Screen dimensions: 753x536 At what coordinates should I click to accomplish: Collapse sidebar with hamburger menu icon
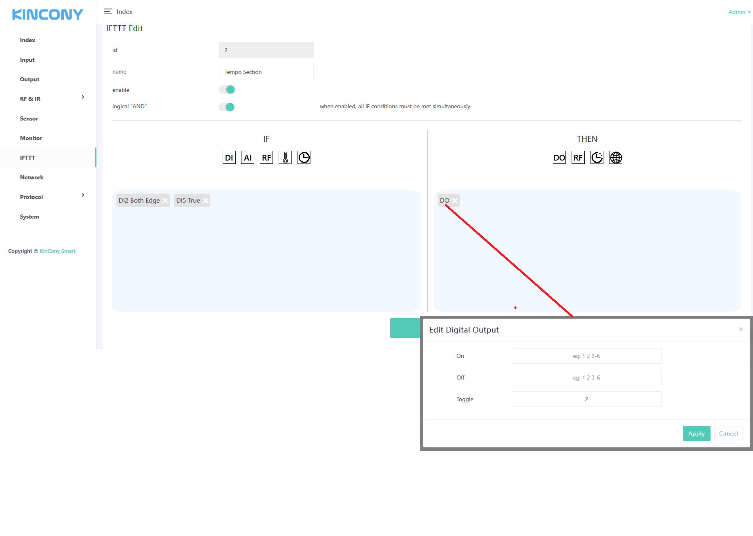point(108,12)
